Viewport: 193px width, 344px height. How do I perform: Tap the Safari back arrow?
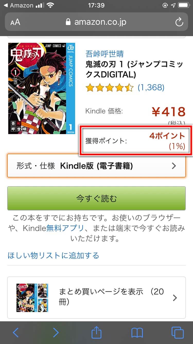coord(16,333)
